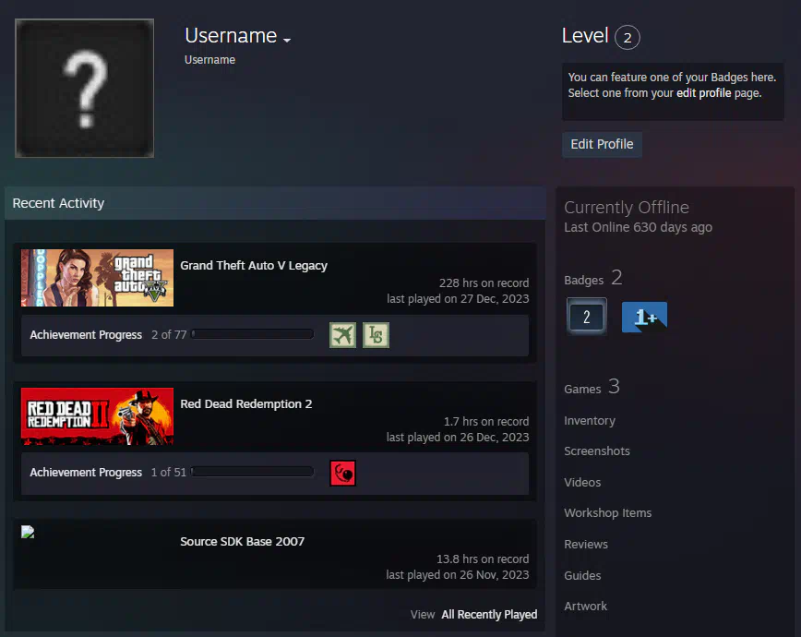
Task: Click the red achievement icon for Red Dead
Action: pyautogui.click(x=342, y=473)
